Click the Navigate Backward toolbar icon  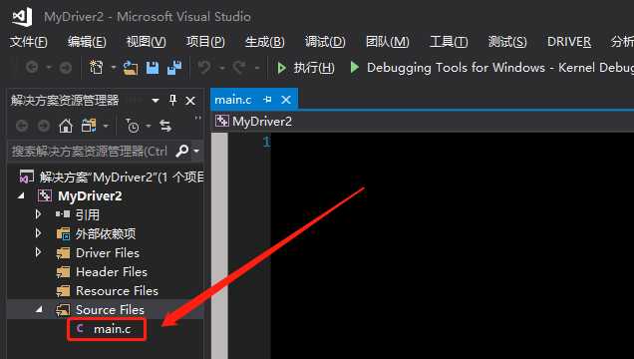click(x=32, y=68)
